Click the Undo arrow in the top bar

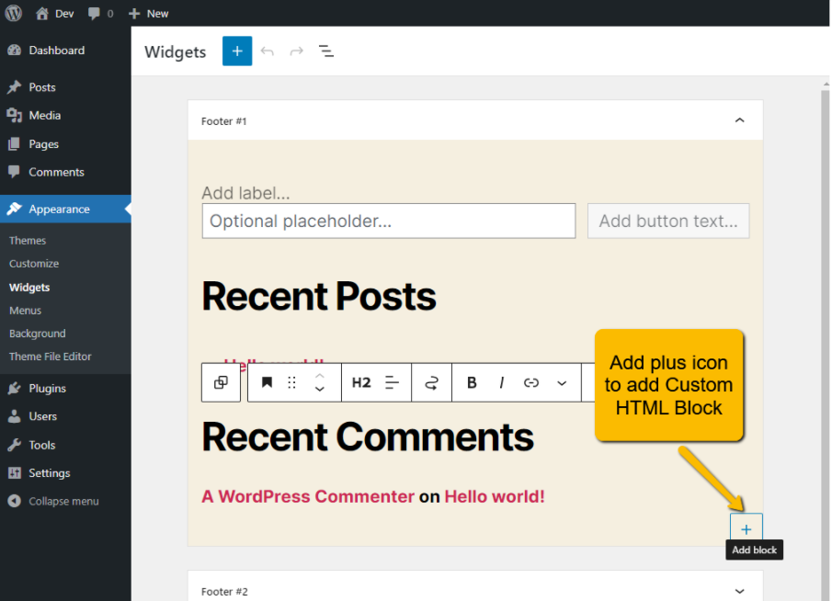(x=268, y=51)
